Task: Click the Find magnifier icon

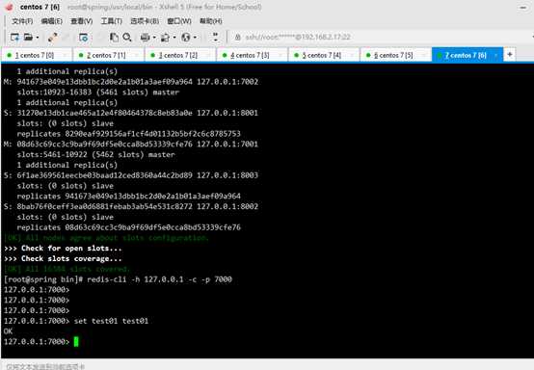Action: 127,38
